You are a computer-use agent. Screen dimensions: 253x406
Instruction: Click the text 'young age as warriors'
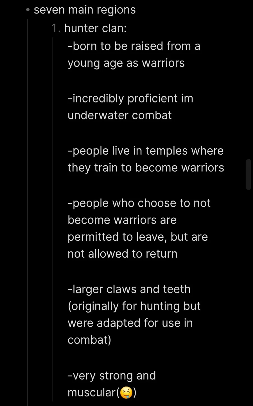pyautogui.click(x=126, y=63)
